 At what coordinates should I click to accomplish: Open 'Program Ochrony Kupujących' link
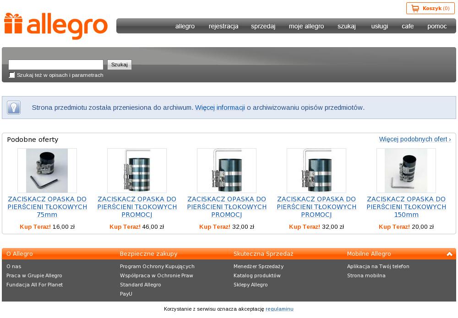point(157,266)
